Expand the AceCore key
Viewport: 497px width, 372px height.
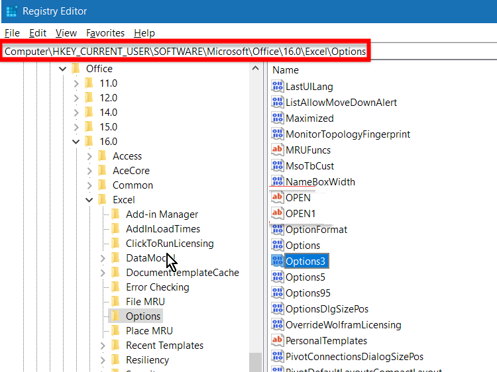[x=89, y=171]
